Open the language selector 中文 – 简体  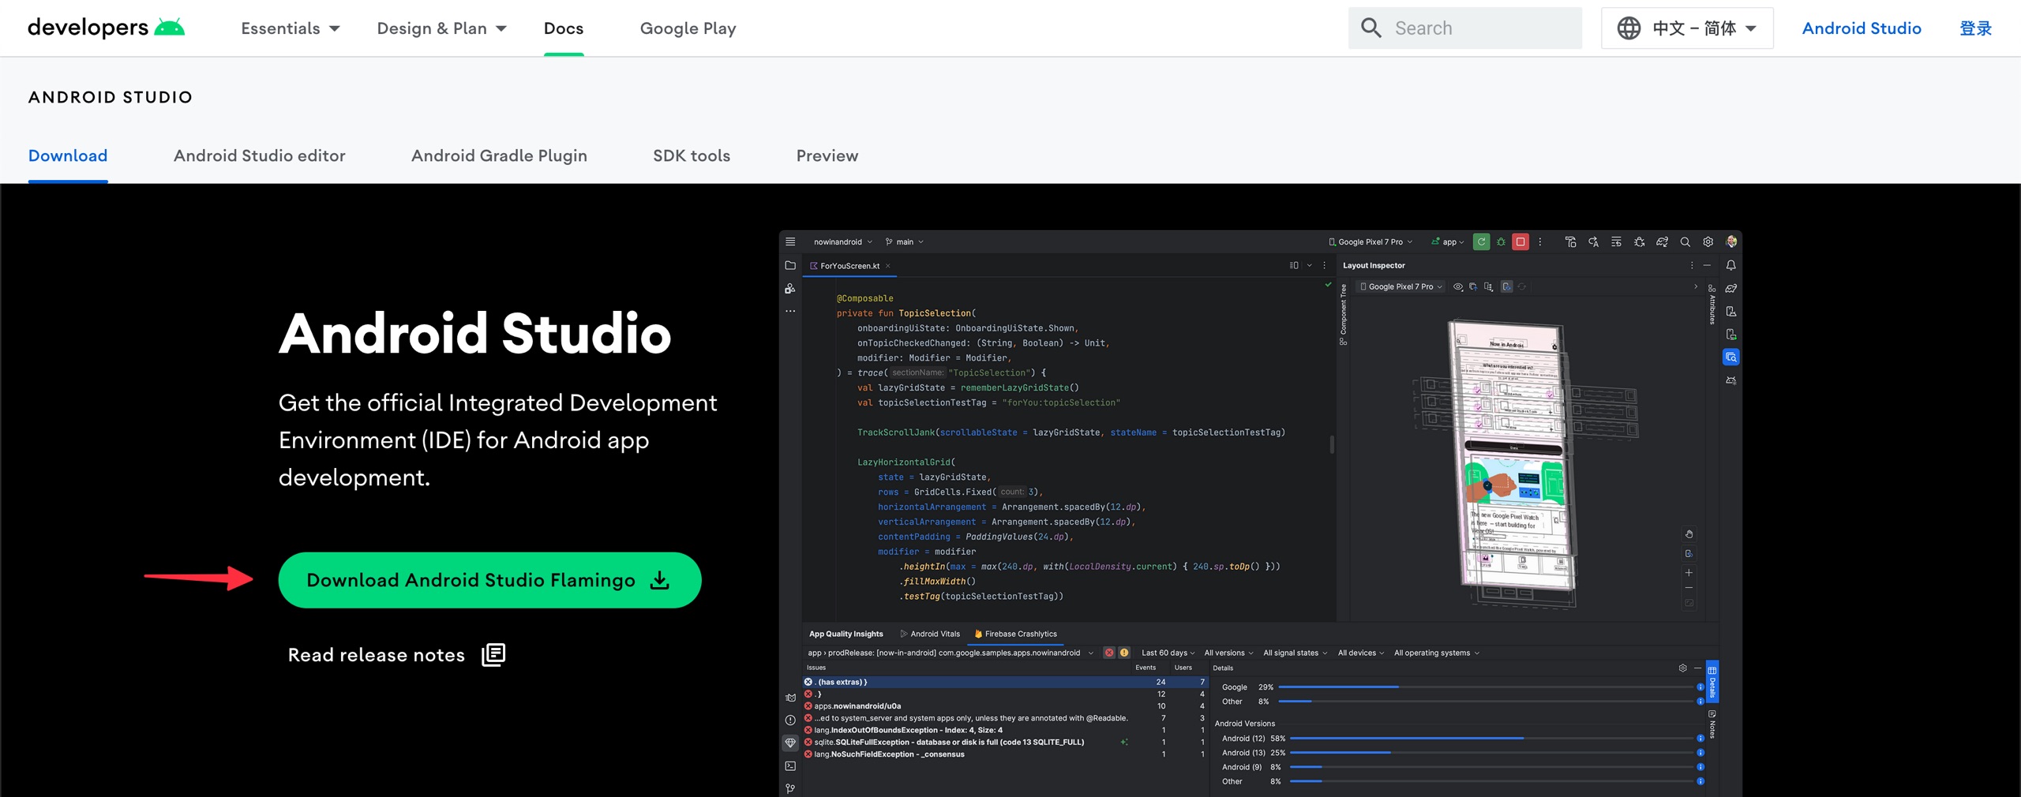[x=1686, y=28]
